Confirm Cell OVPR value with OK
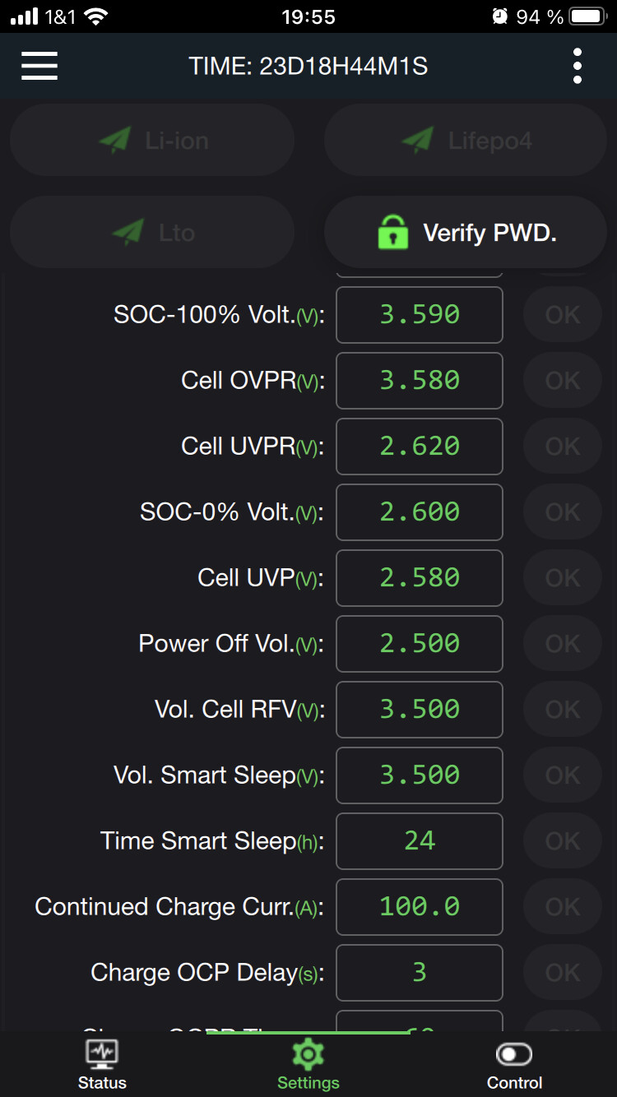Viewport: 617px width, 1097px height. tap(563, 381)
